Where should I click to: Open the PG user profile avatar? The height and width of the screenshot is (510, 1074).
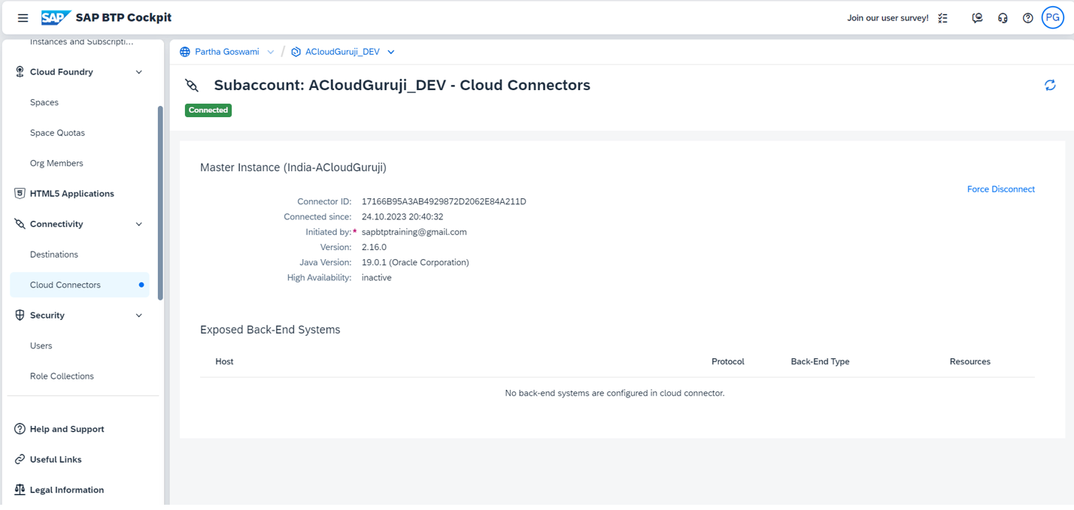point(1052,18)
